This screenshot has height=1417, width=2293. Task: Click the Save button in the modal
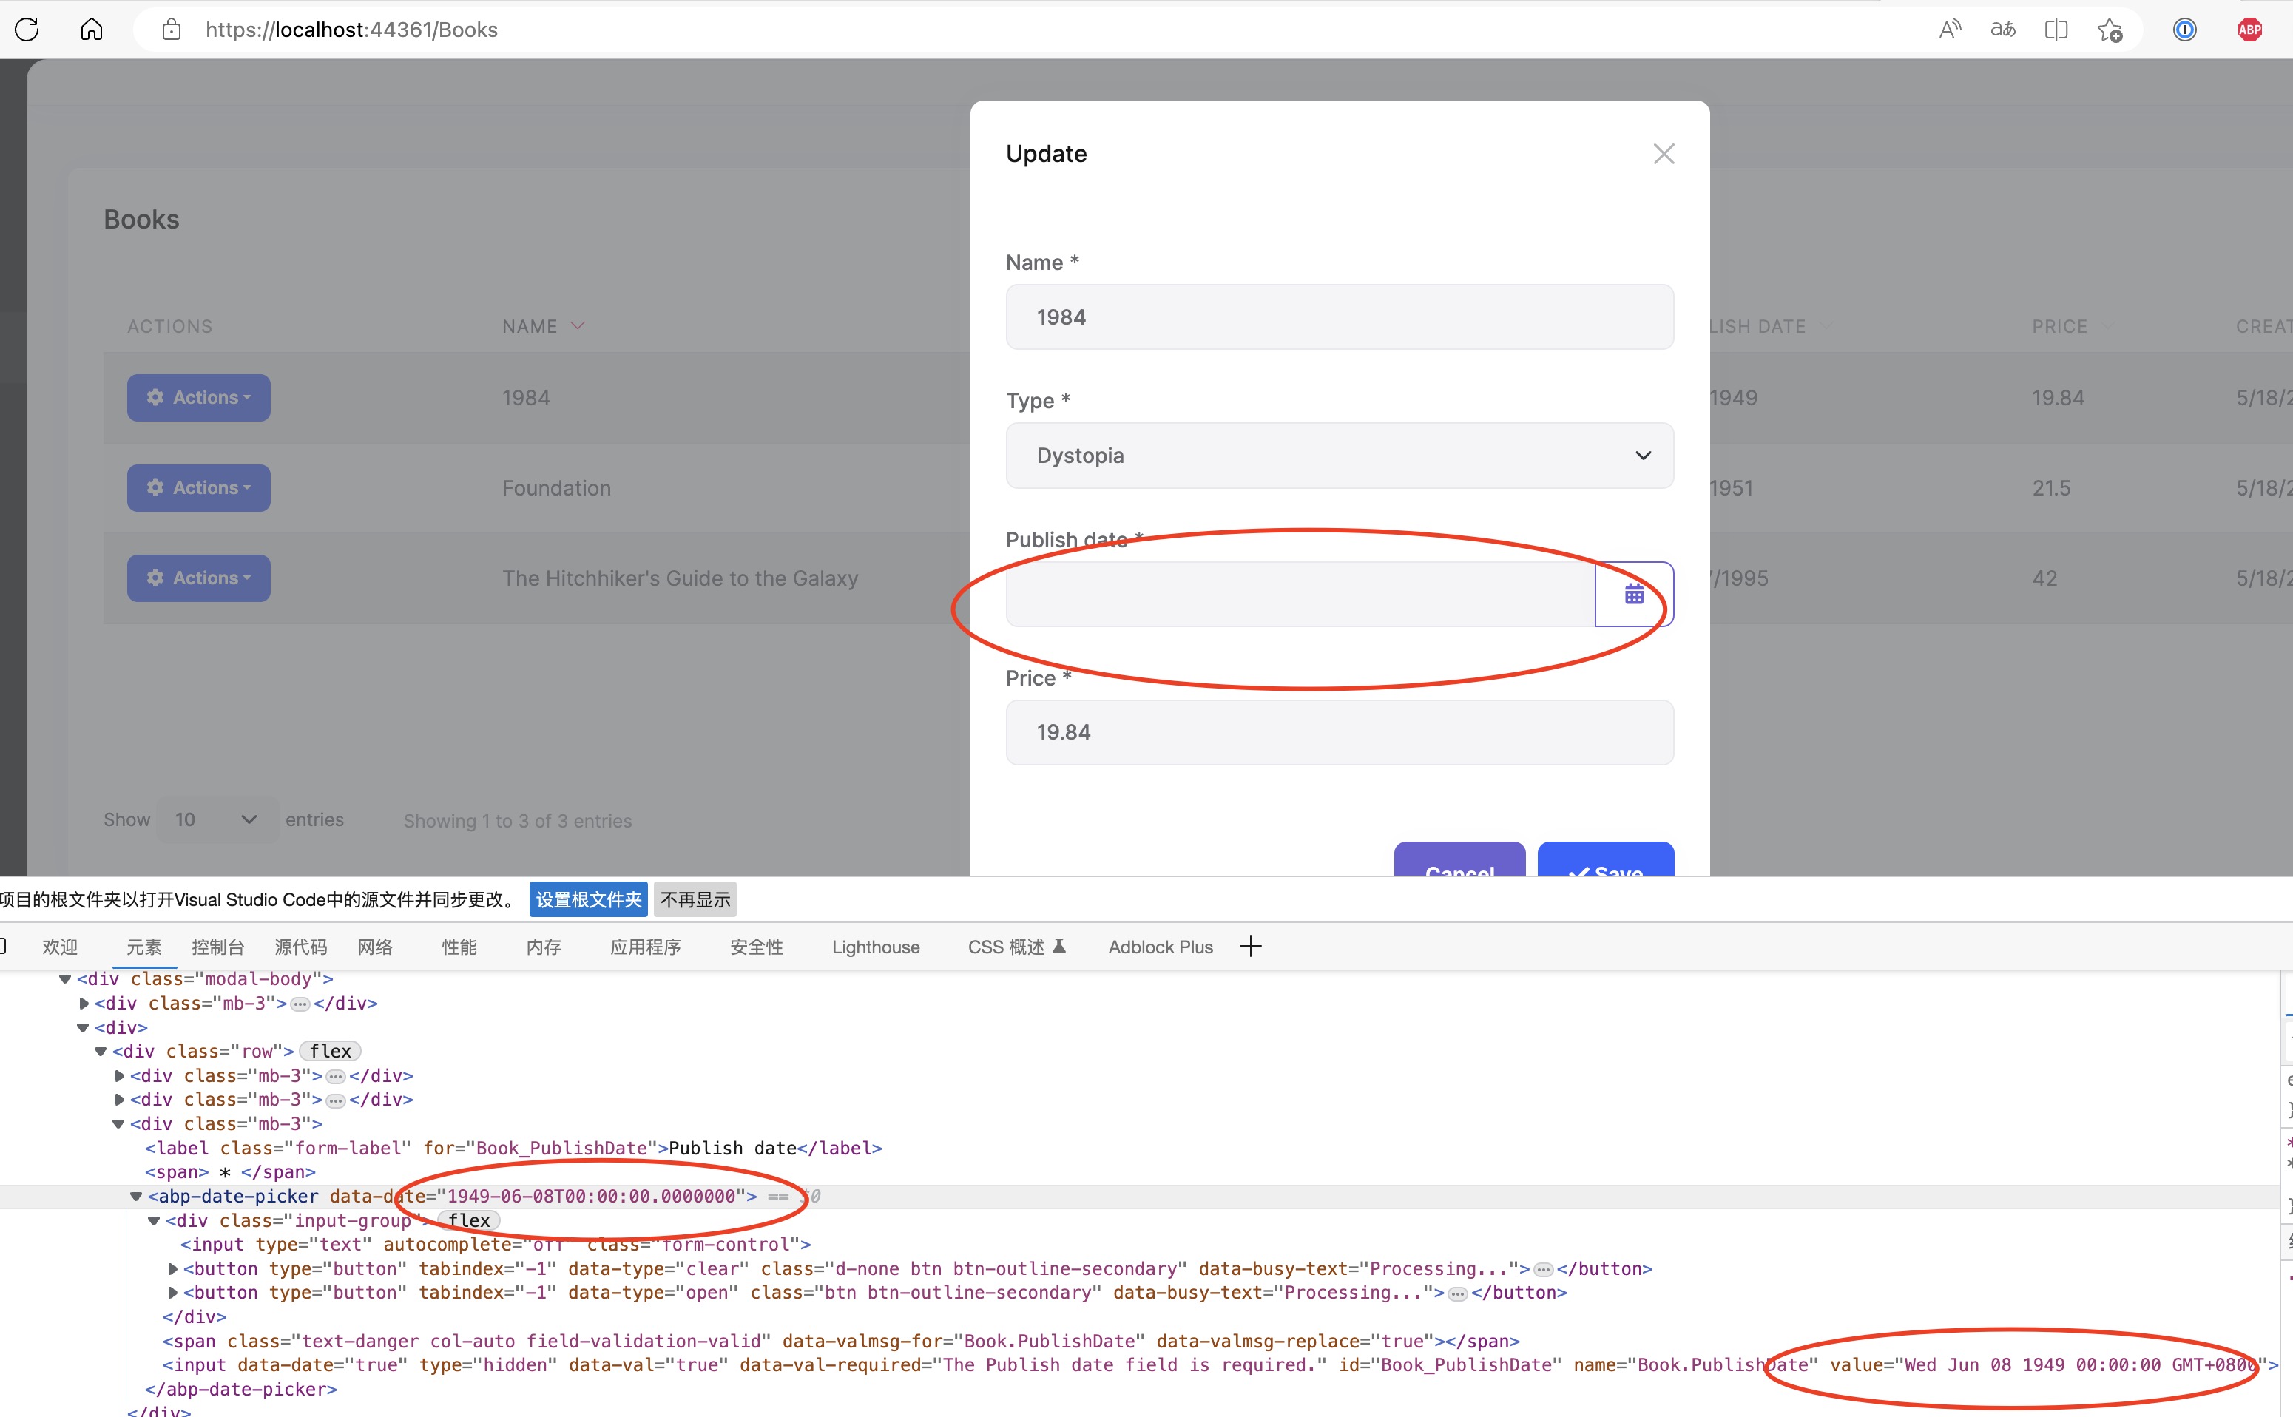tap(1605, 859)
